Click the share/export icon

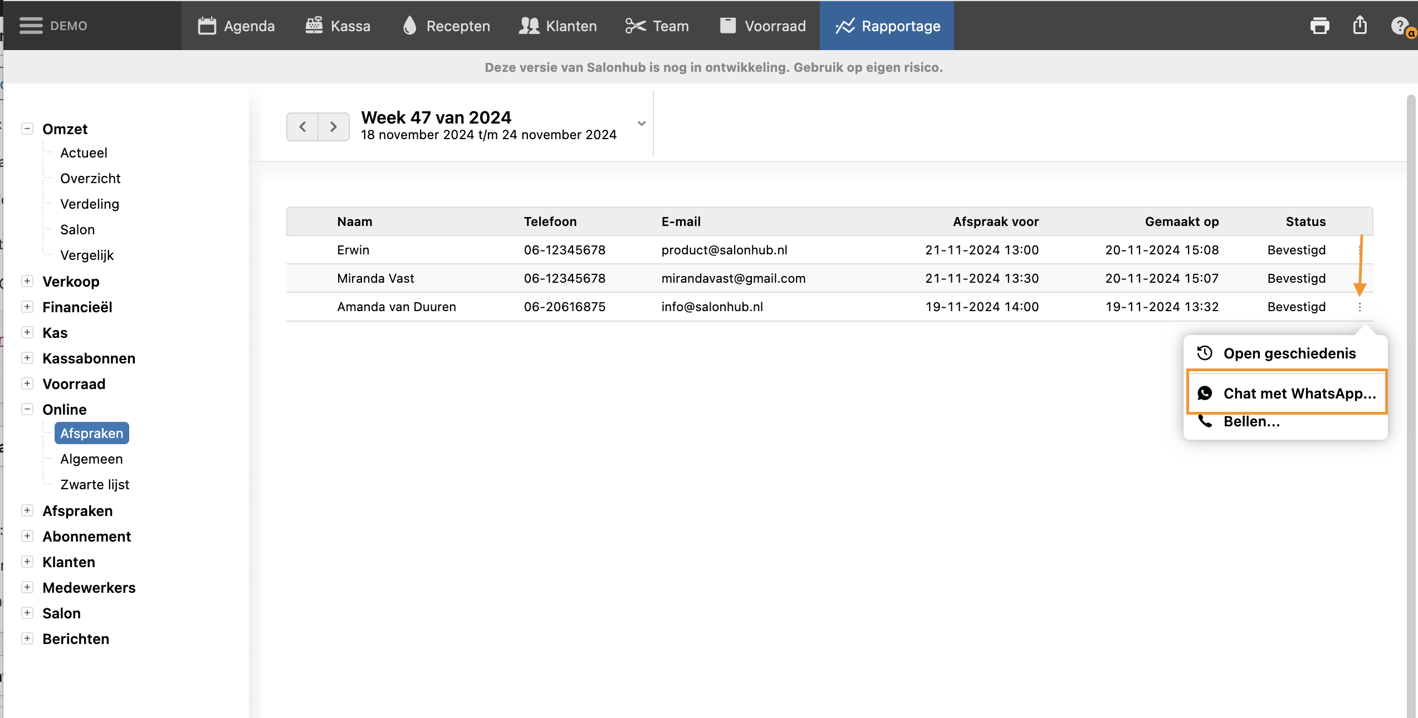1360,26
